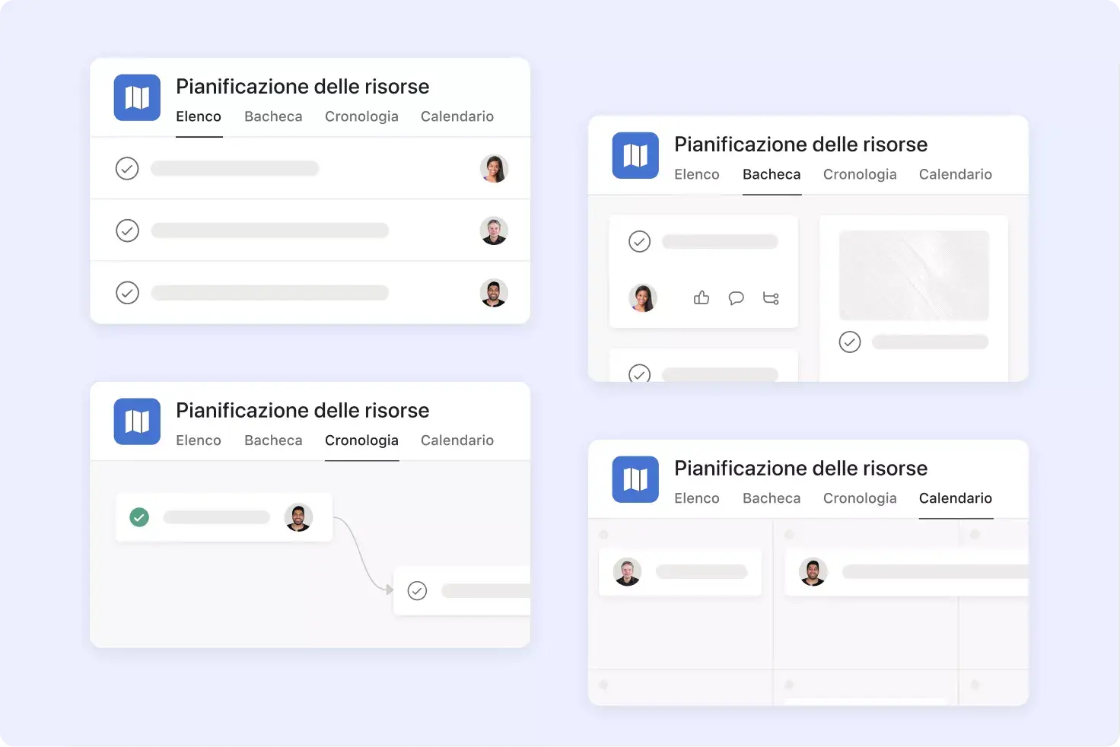Click the avatar on the completed Cronologia task
The width and height of the screenshot is (1120, 747).
pos(299,517)
